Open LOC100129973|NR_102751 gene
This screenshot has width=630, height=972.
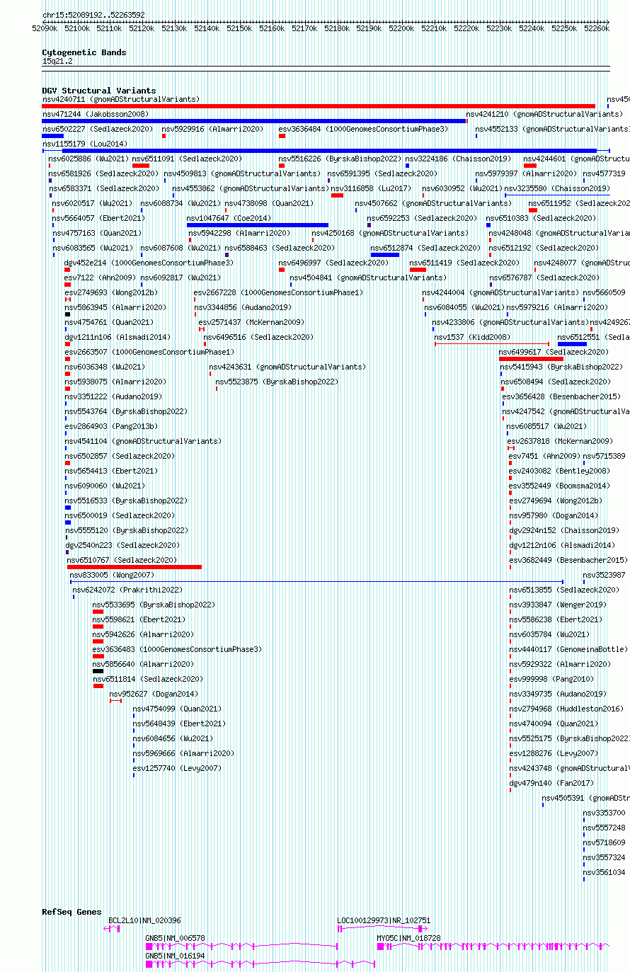384,920
